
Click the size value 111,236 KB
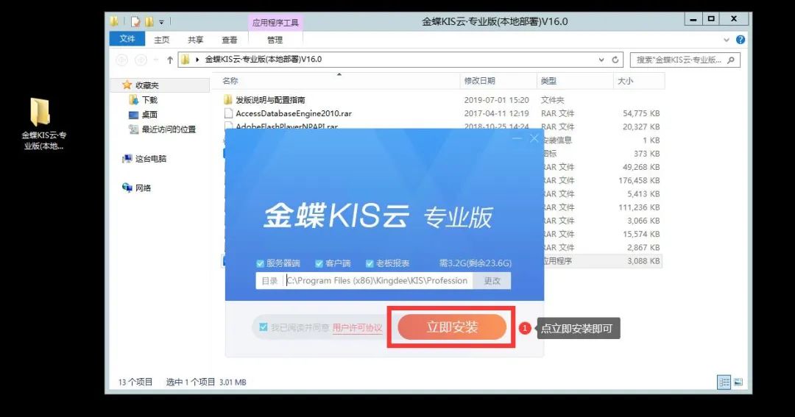639,207
